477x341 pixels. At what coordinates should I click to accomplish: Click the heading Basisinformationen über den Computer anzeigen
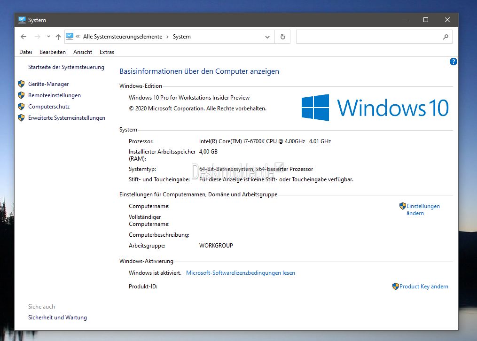click(199, 71)
